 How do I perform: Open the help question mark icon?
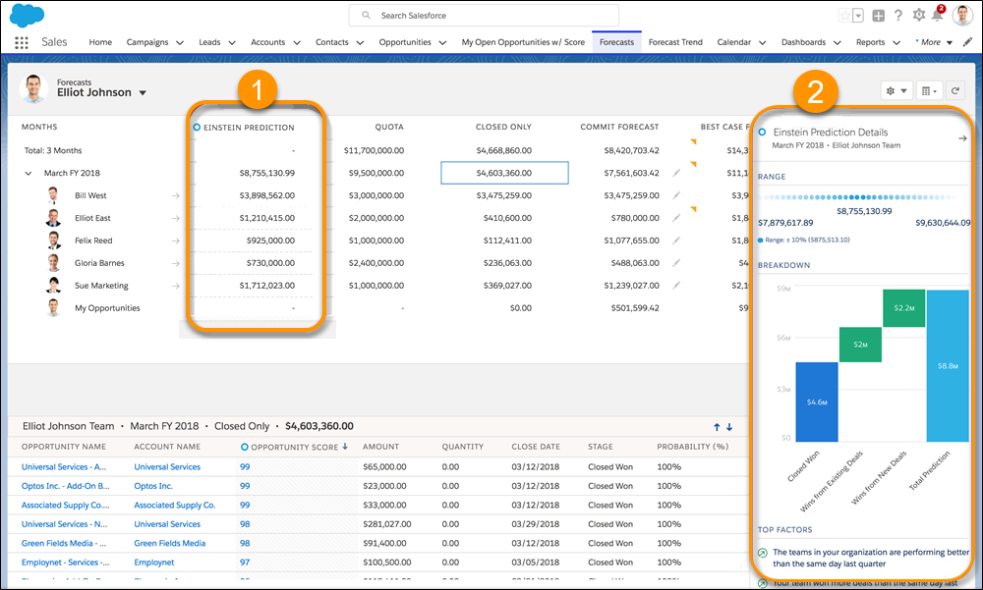[898, 16]
